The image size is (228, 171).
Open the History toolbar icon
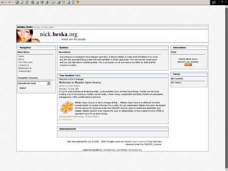click(x=47, y=2)
